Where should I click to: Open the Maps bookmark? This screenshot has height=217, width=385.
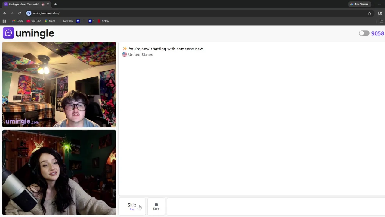point(50,21)
